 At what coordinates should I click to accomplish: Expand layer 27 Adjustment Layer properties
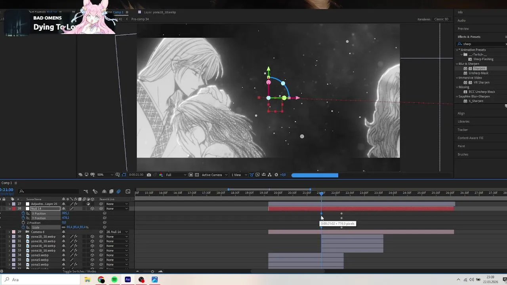click(10, 204)
